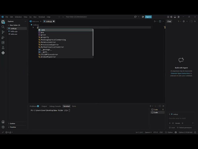Choose PermissionError from suggestions

coord(66,42)
